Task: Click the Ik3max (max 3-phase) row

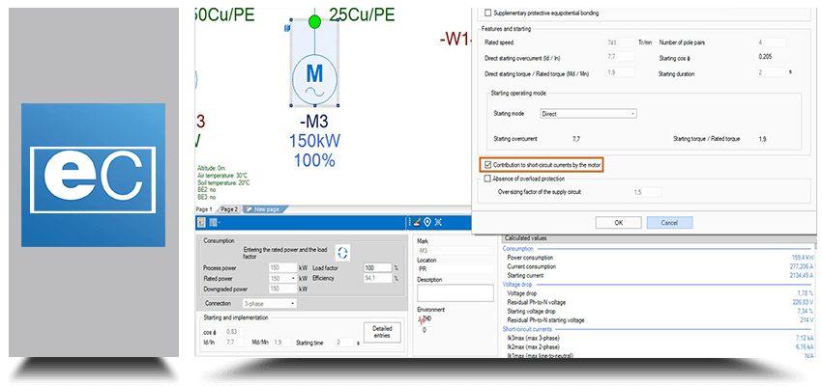Action: pyautogui.click(x=660, y=338)
